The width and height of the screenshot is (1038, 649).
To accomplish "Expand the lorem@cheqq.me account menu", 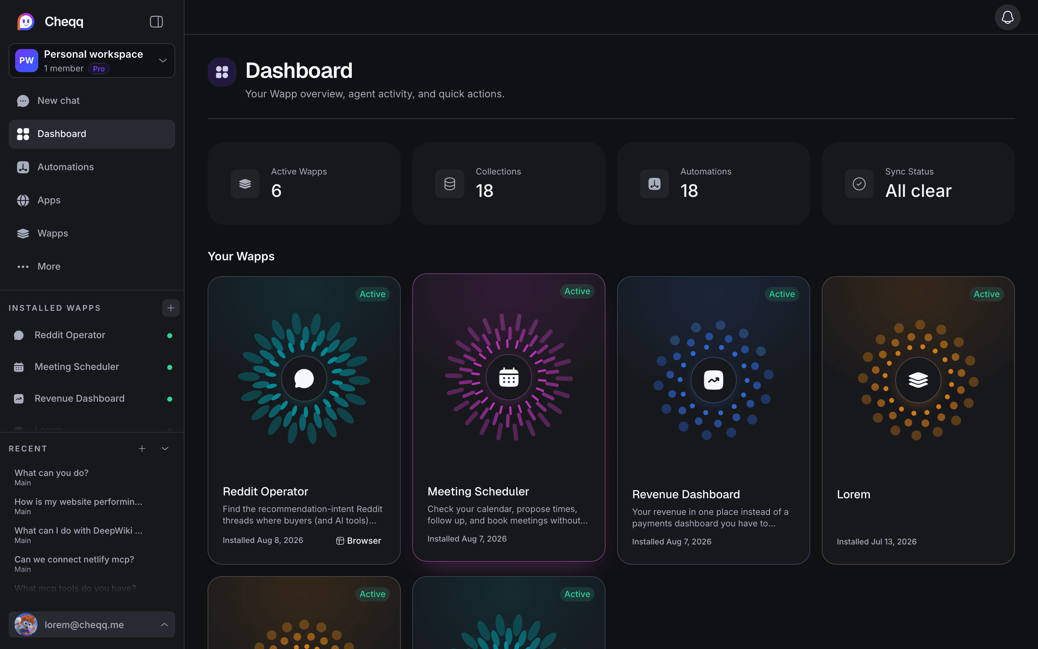I will coord(92,624).
